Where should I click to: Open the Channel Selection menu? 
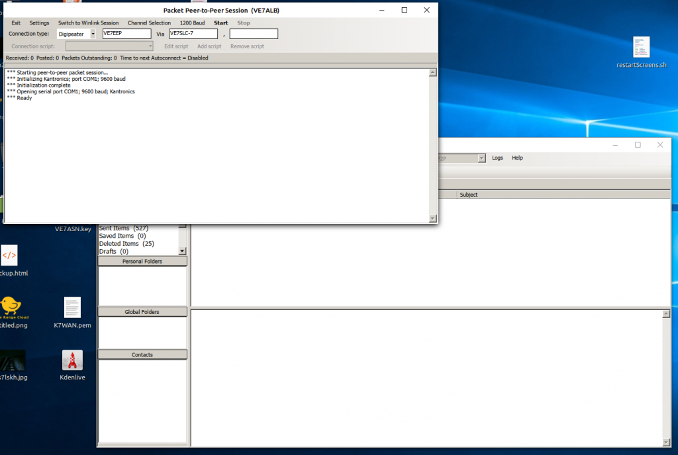149,23
